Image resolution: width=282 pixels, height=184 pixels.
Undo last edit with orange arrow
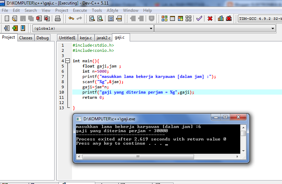point(71,18)
